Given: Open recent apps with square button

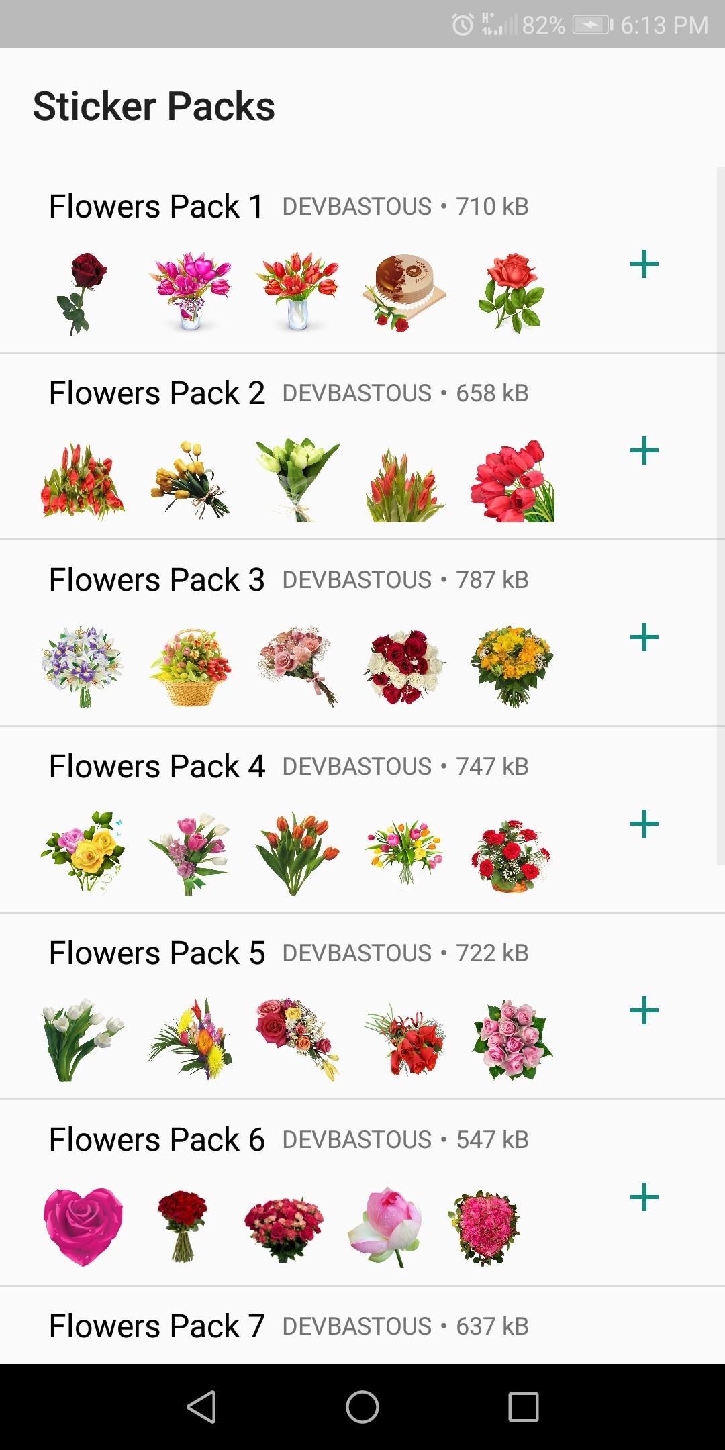Looking at the screenshot, I should tap(523, 1406).
